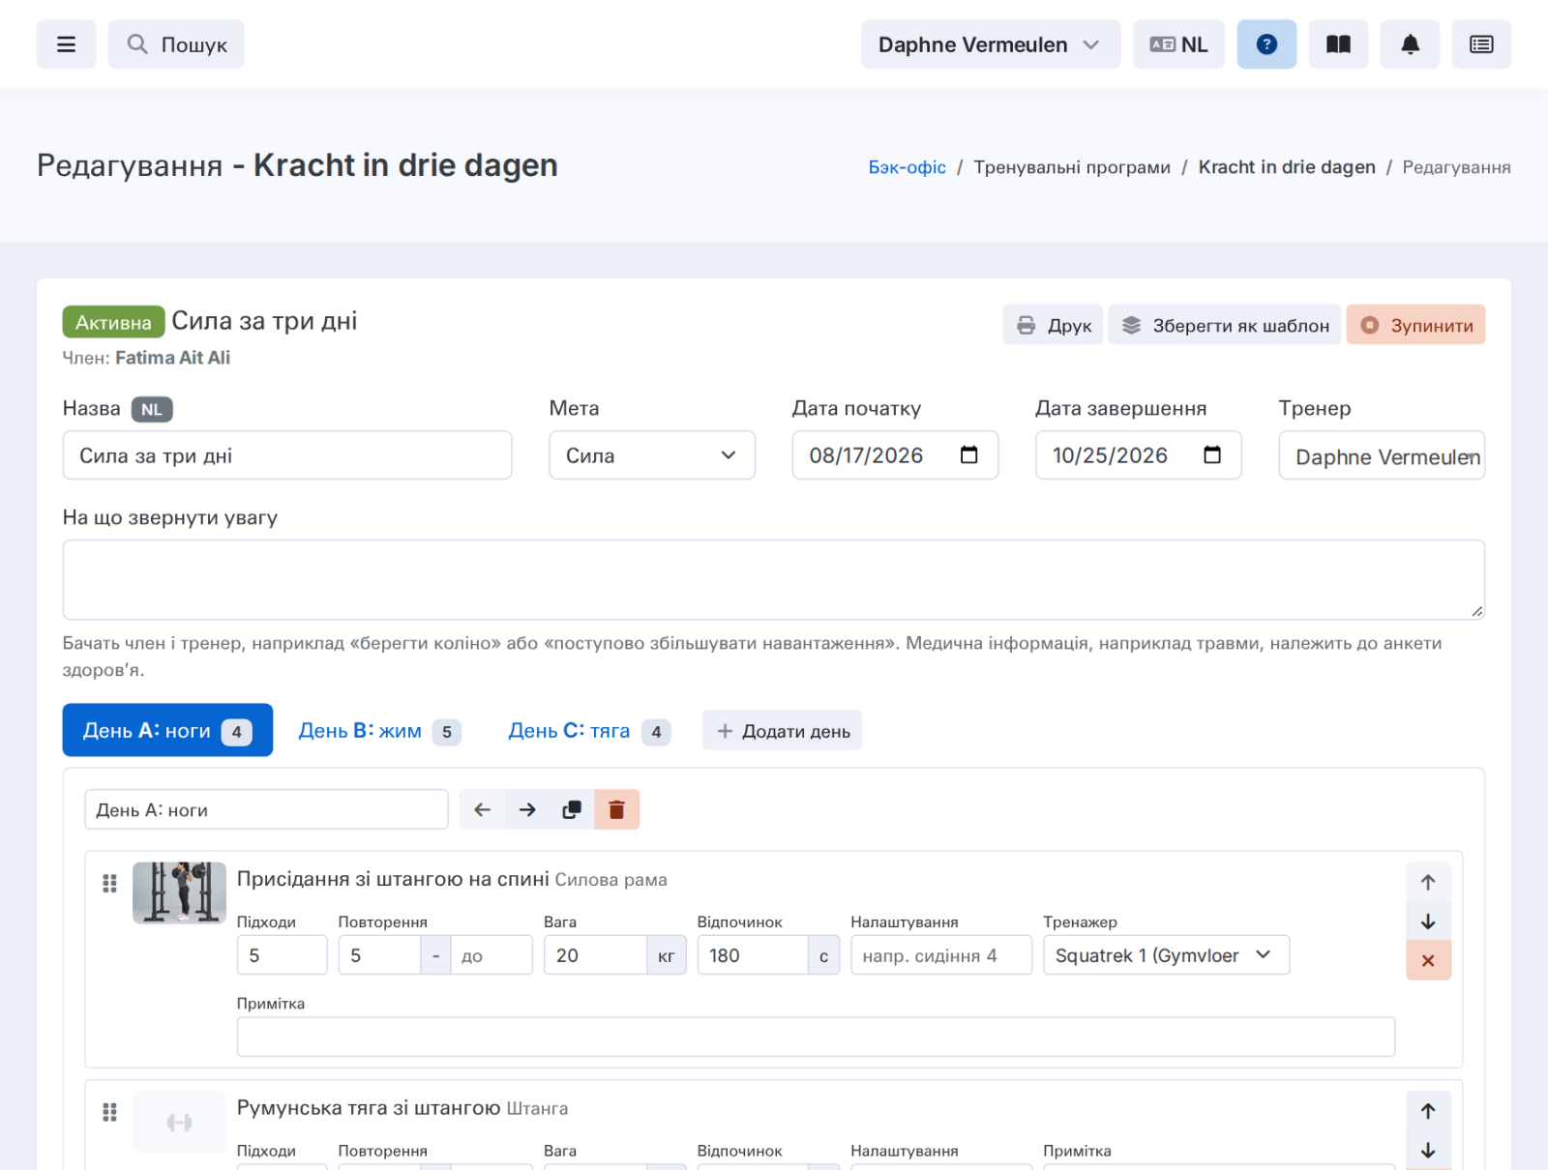Expand the Мета goal dropdown
This screenshot has height=1170, width=1548.
(652, 455)
